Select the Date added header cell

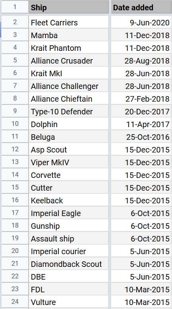click(x=141, y=8)
